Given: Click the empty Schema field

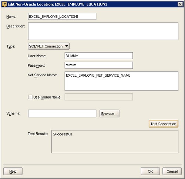Looking at the screenshot, I should [62, 113].
